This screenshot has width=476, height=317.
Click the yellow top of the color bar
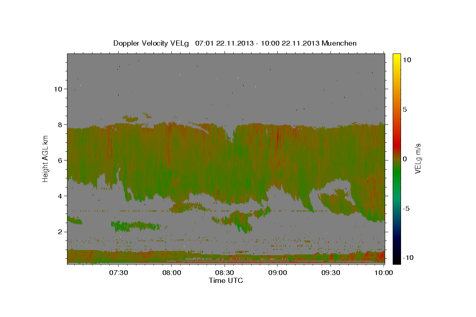pyautogui.click(x=396, y=56)
